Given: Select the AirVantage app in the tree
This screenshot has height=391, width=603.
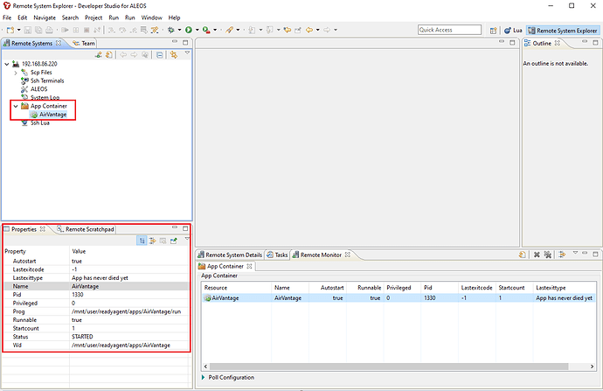Looking at the screenshot, I should (x=52, y=115).
